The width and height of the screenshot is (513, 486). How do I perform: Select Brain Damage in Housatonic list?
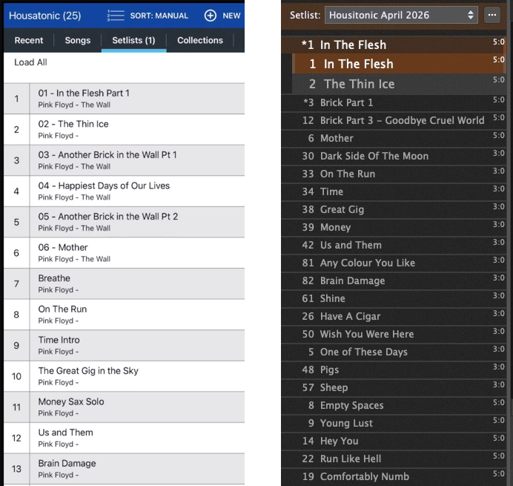(124, 468)
